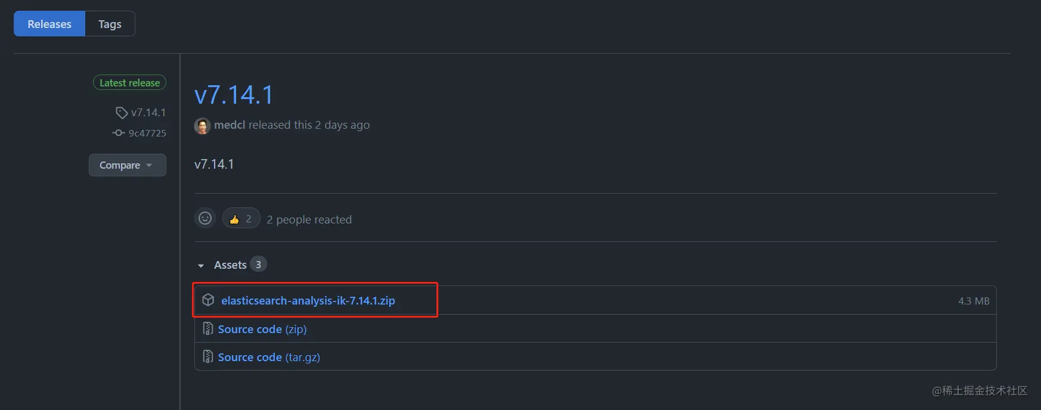Click the commit icon beside 9c47725
Viewport: 1041px width, 410px height.
119,133
